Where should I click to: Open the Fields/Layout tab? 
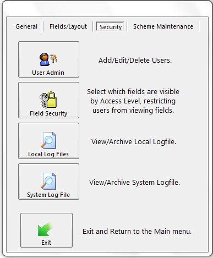[68, 26]
